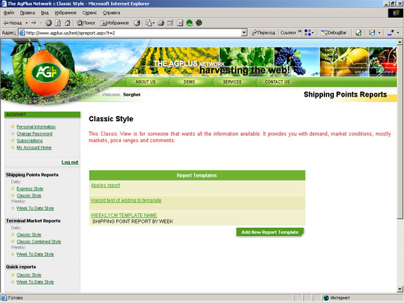Click the Refresh page icon

point(58,23)
